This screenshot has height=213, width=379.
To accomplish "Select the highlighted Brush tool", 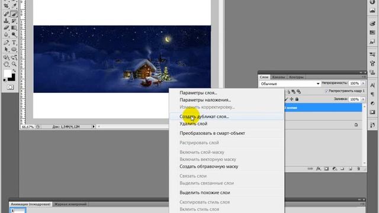I will click(x=14, y=14).
